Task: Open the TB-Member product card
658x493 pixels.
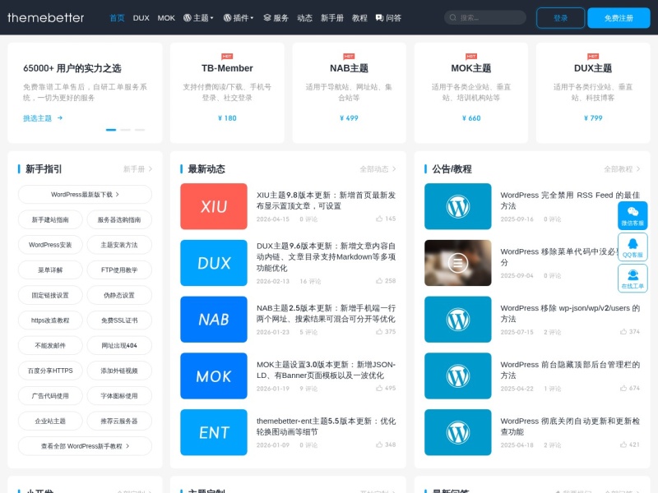Action: [x=227, y=93]
